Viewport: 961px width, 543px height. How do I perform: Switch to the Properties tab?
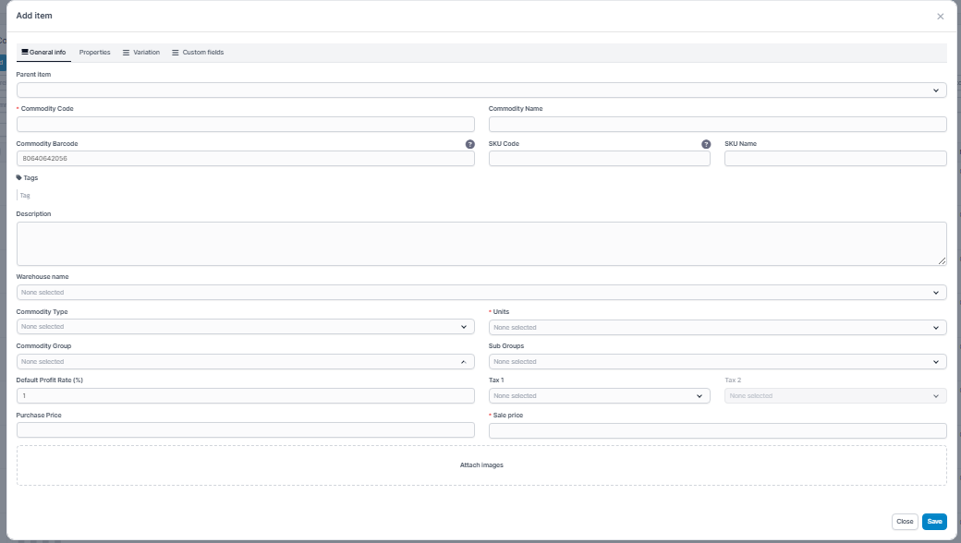[94, 53]
